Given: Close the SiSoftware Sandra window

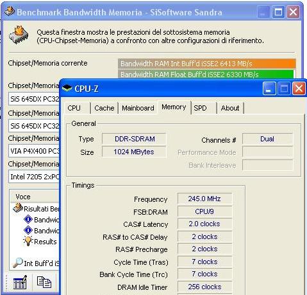Looking at the screenshot, I should [293, 12].
